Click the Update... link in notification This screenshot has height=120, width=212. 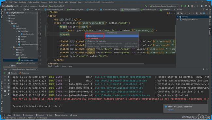coord(171,110)
